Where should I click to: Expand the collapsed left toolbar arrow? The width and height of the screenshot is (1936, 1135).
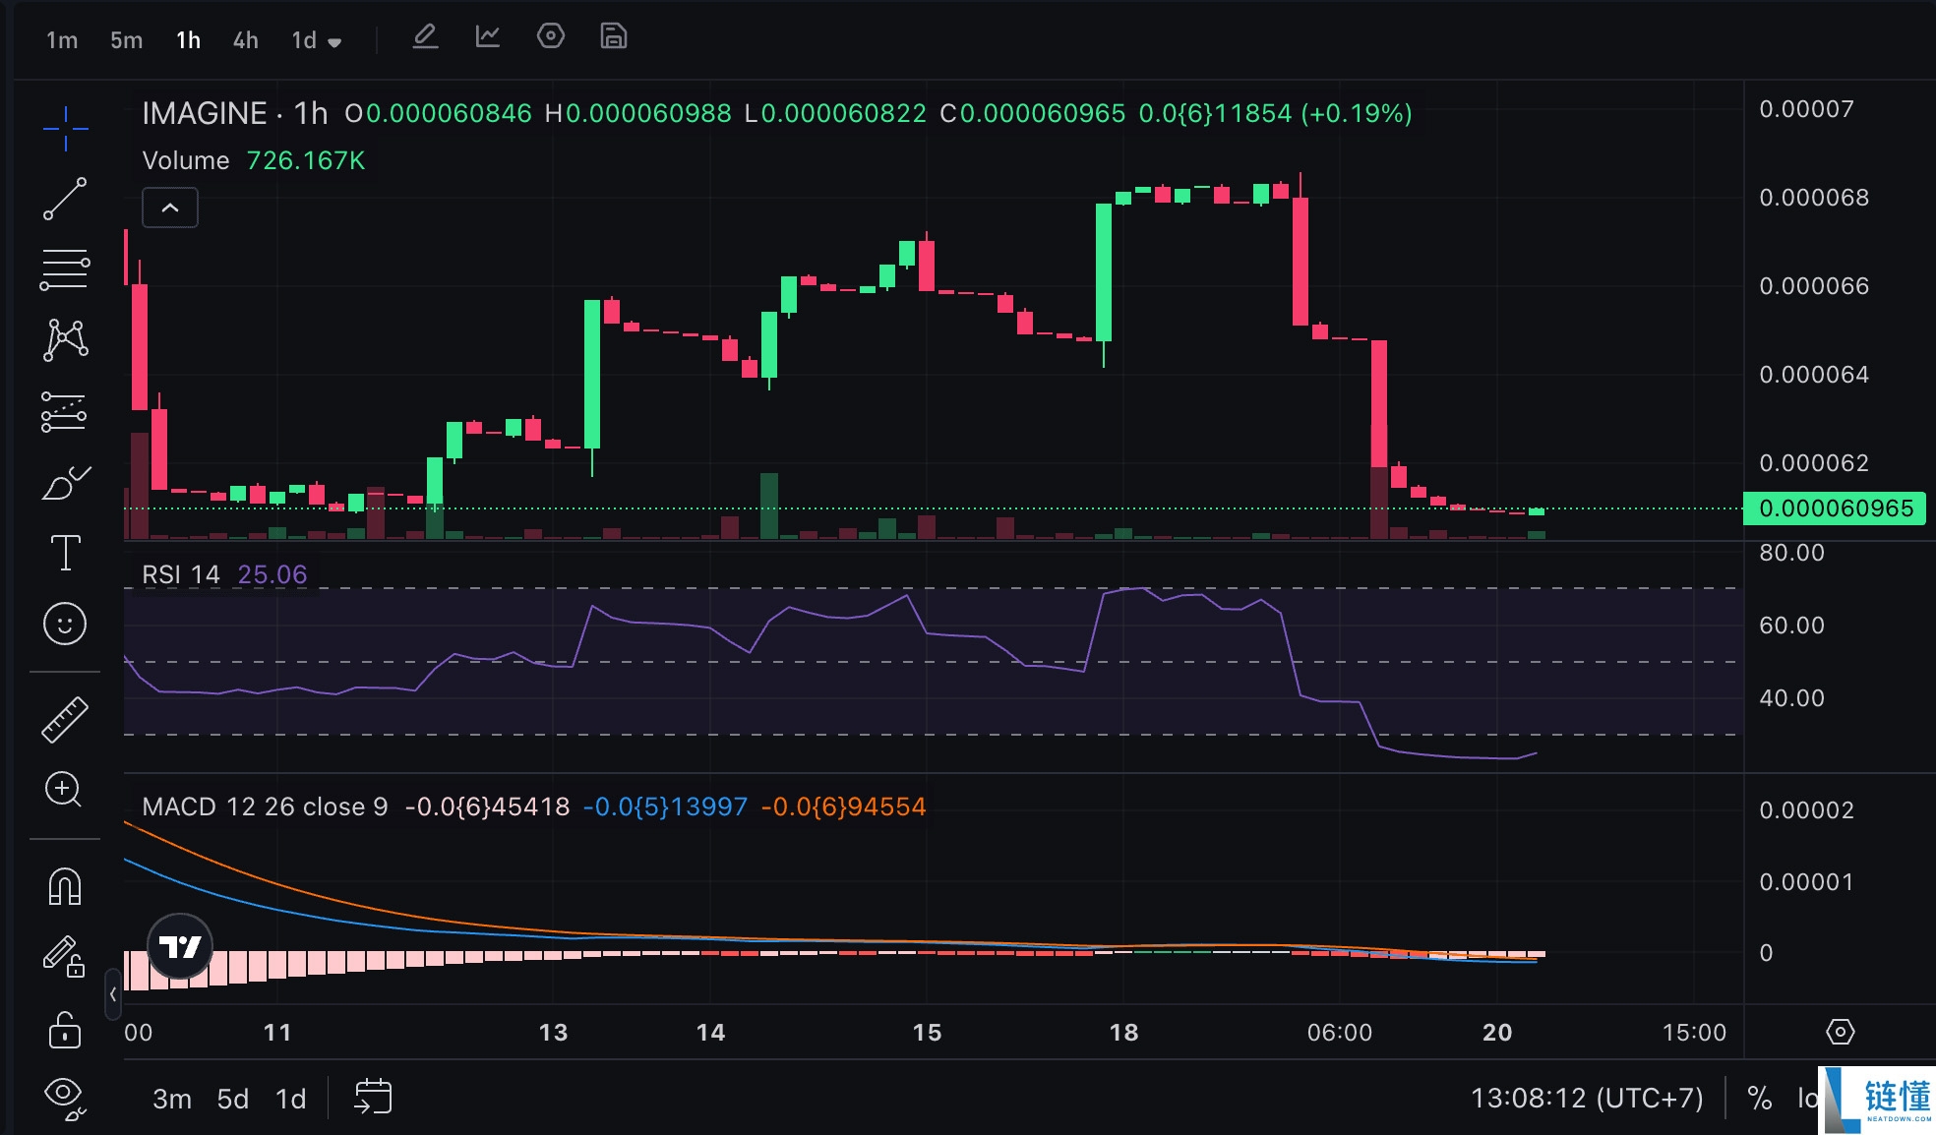click(113, 994)
